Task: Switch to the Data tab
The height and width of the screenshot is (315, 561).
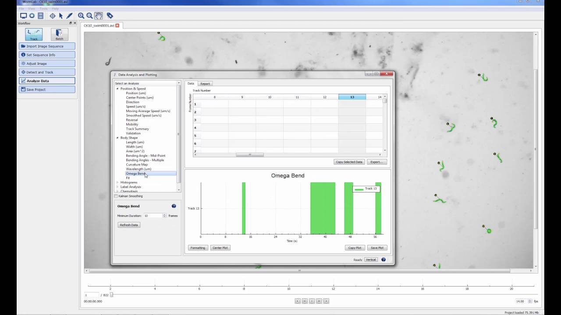Action: pyautogui.click(x=191, y=84)
